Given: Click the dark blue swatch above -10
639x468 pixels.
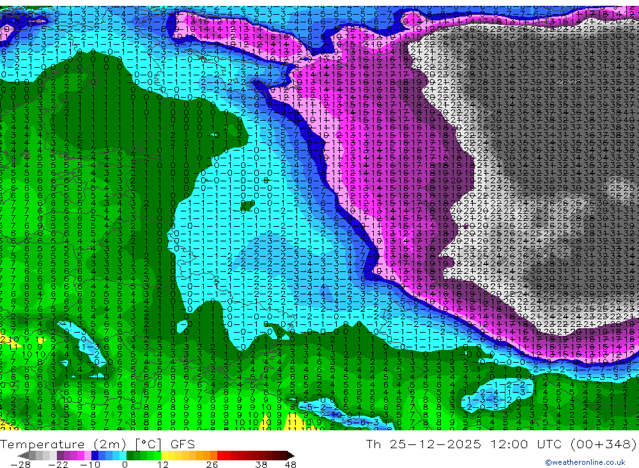Looking at the screenshot, I should [95, 455].
